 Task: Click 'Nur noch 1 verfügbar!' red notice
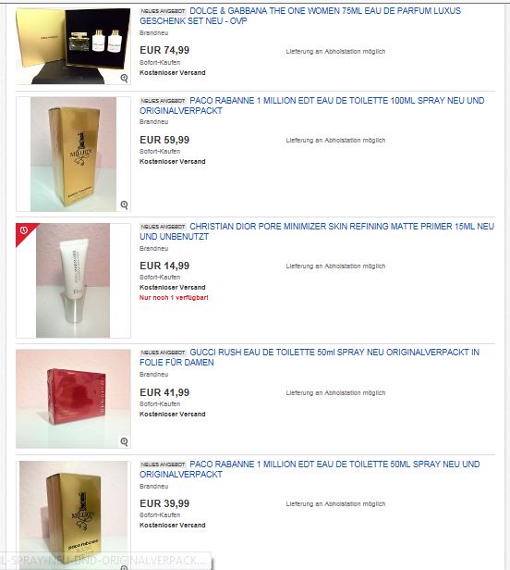click(174, 297)
